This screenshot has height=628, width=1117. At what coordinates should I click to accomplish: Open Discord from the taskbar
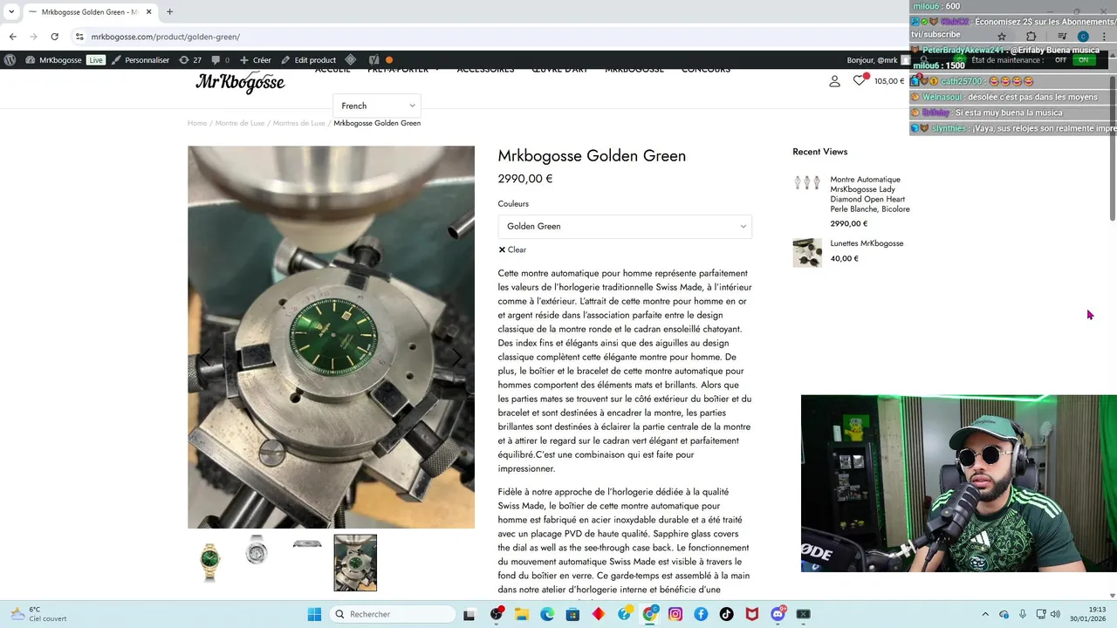pyautogui.click(x=778, y=614)
